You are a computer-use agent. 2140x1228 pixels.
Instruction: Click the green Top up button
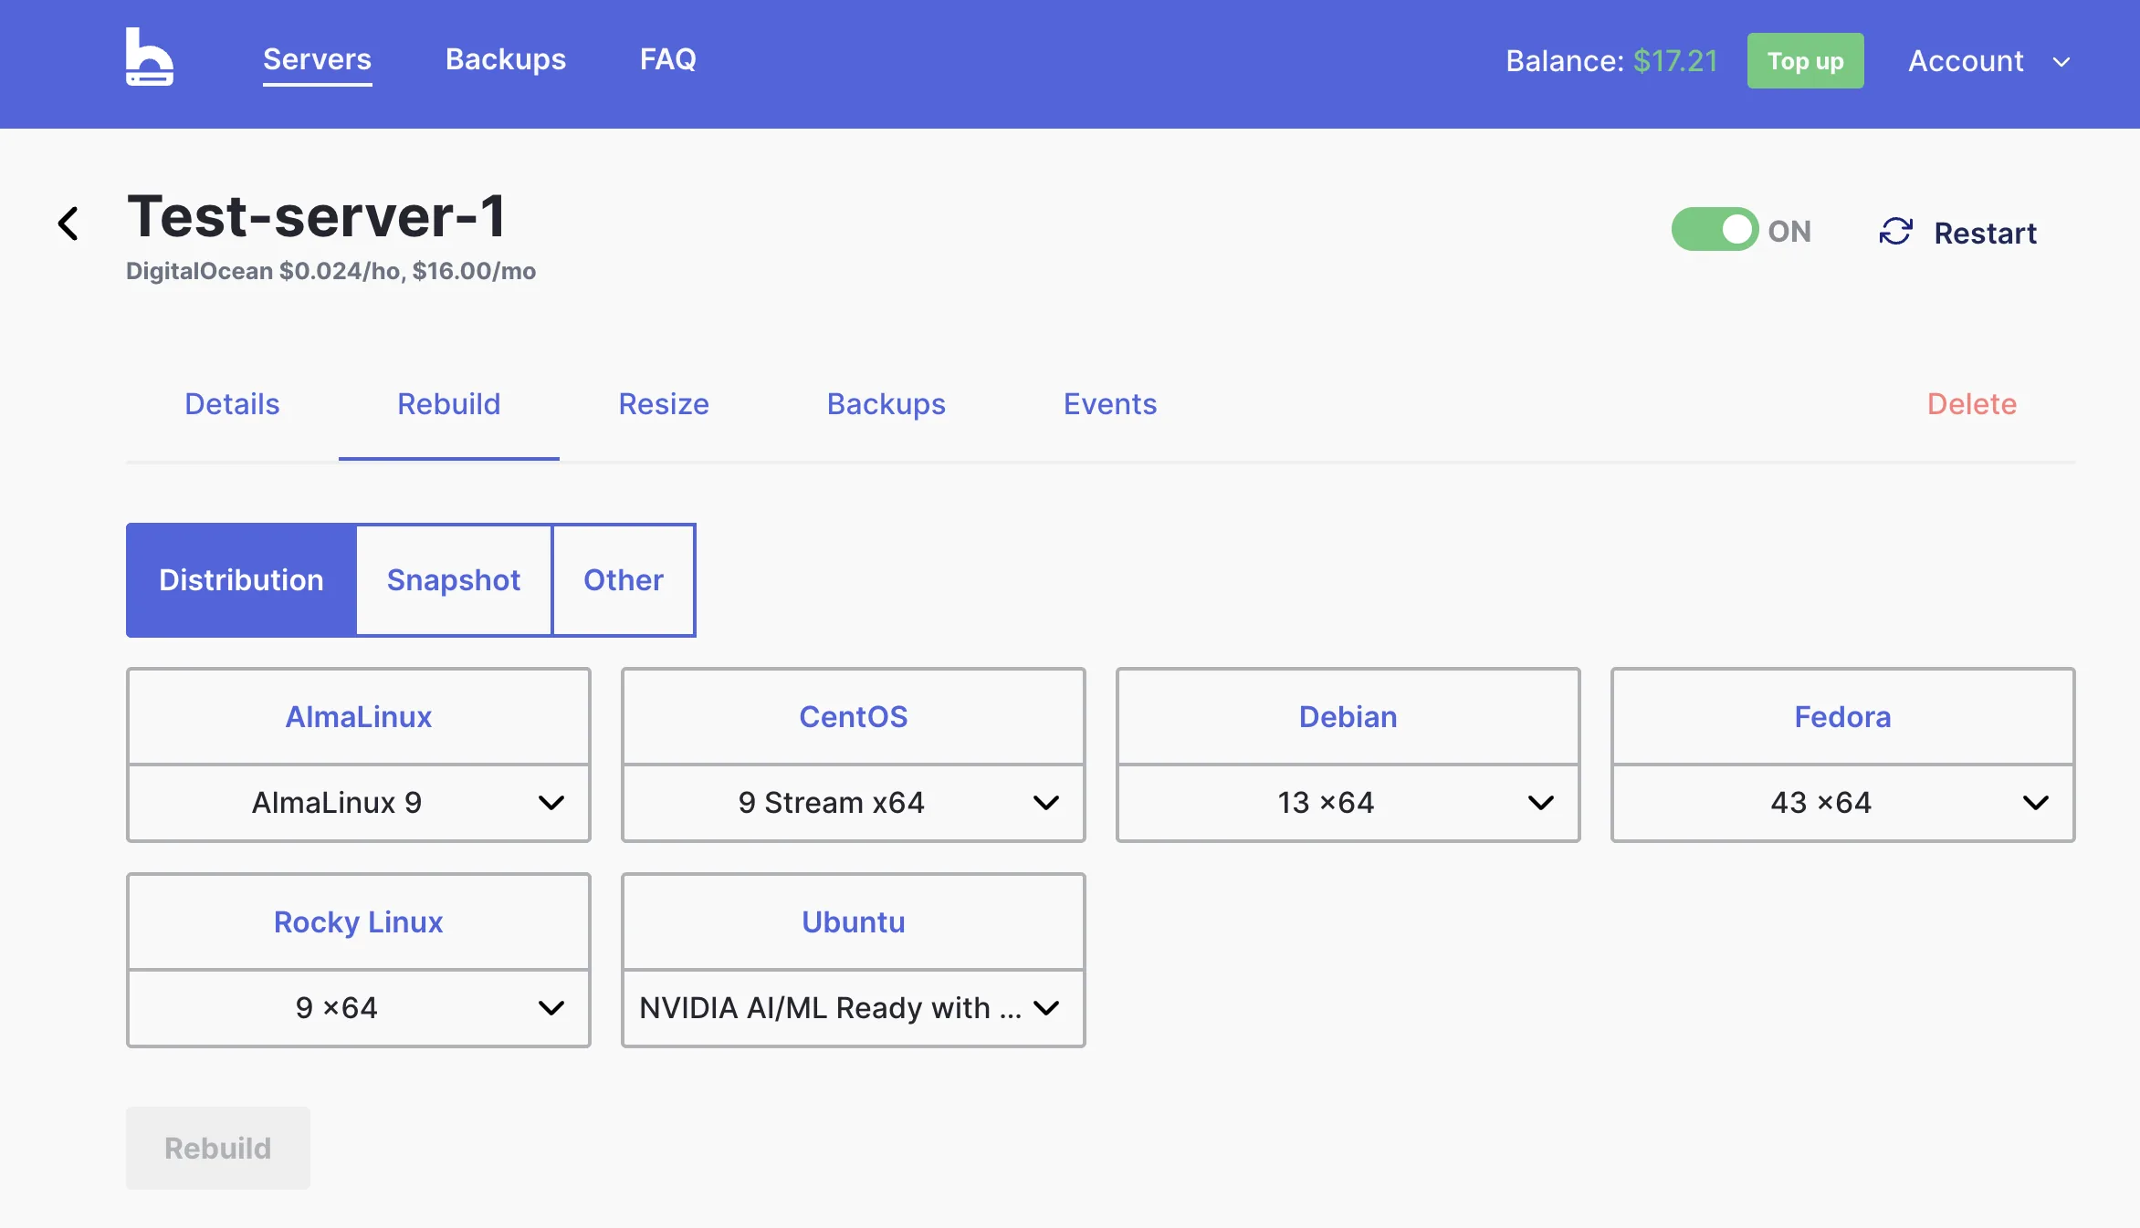(x=1806, y=61)
